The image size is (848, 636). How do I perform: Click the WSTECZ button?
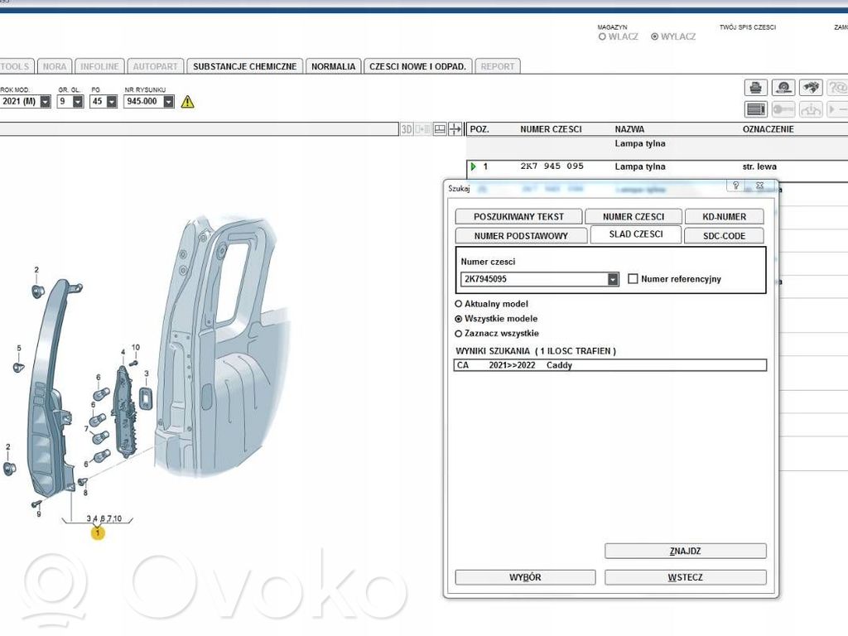coord(685,577)
